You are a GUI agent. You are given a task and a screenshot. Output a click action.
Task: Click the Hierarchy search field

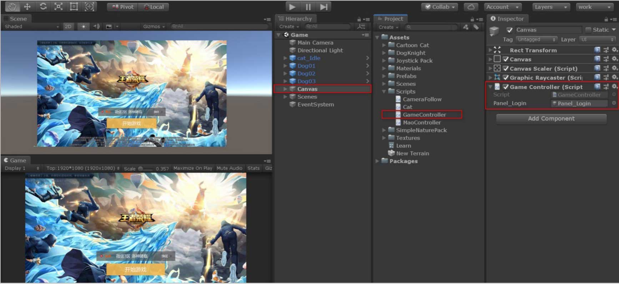point(328,26)
